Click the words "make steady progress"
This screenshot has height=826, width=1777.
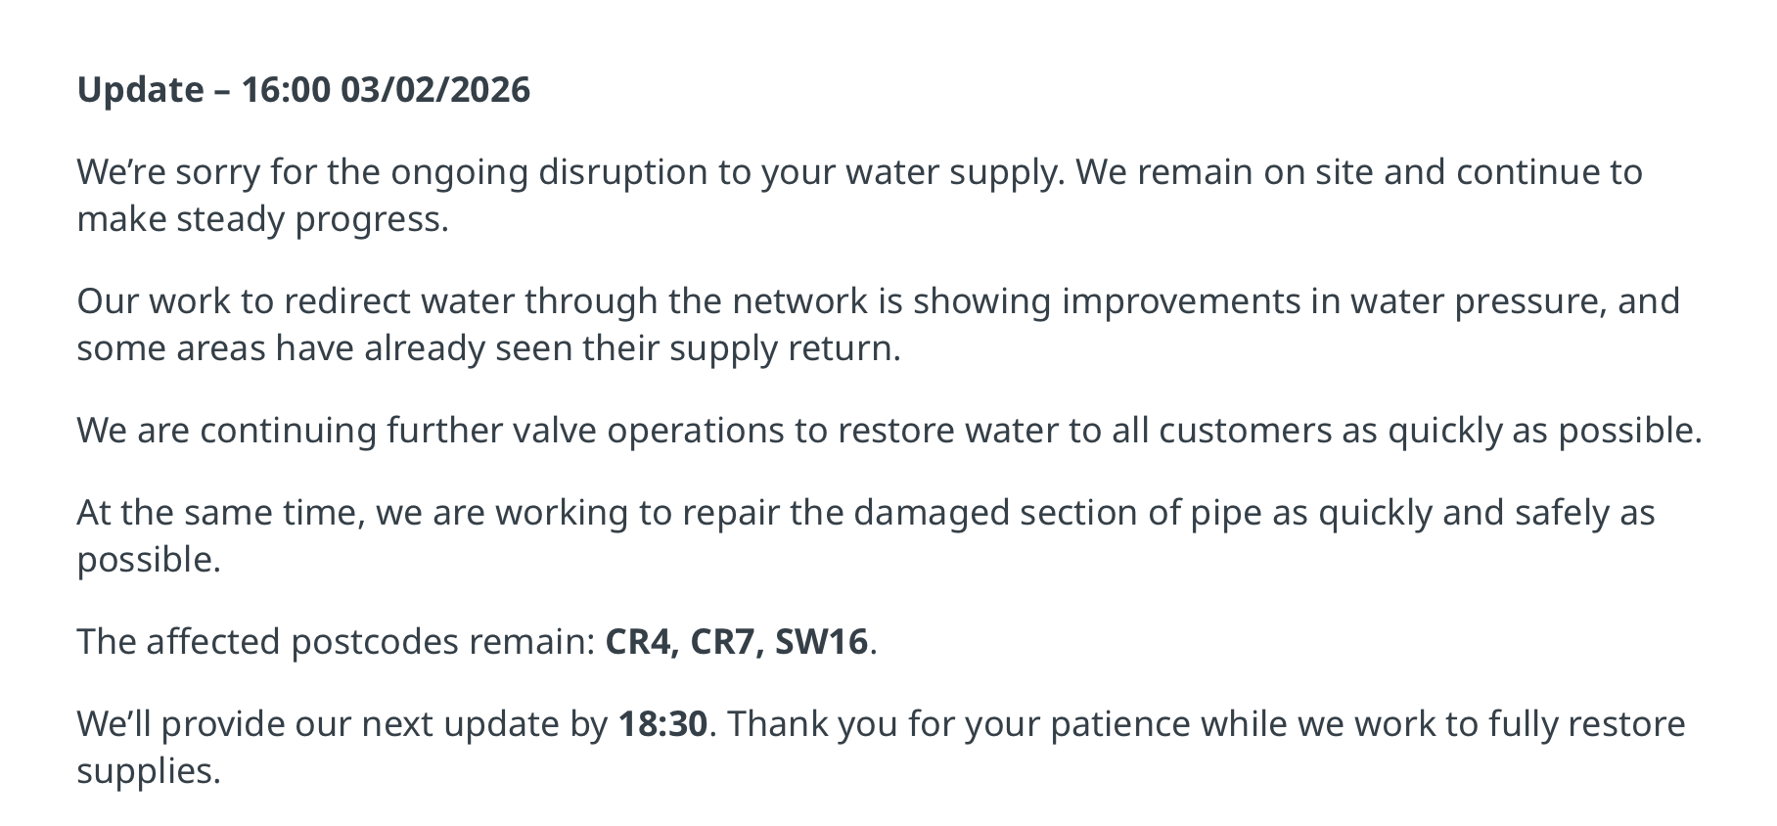pyautogui.click(x=262, y=219)
